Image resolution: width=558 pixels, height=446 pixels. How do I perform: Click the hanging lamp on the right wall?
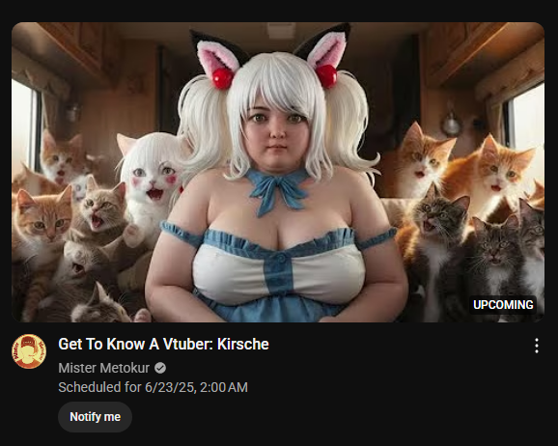pos(451,123)
